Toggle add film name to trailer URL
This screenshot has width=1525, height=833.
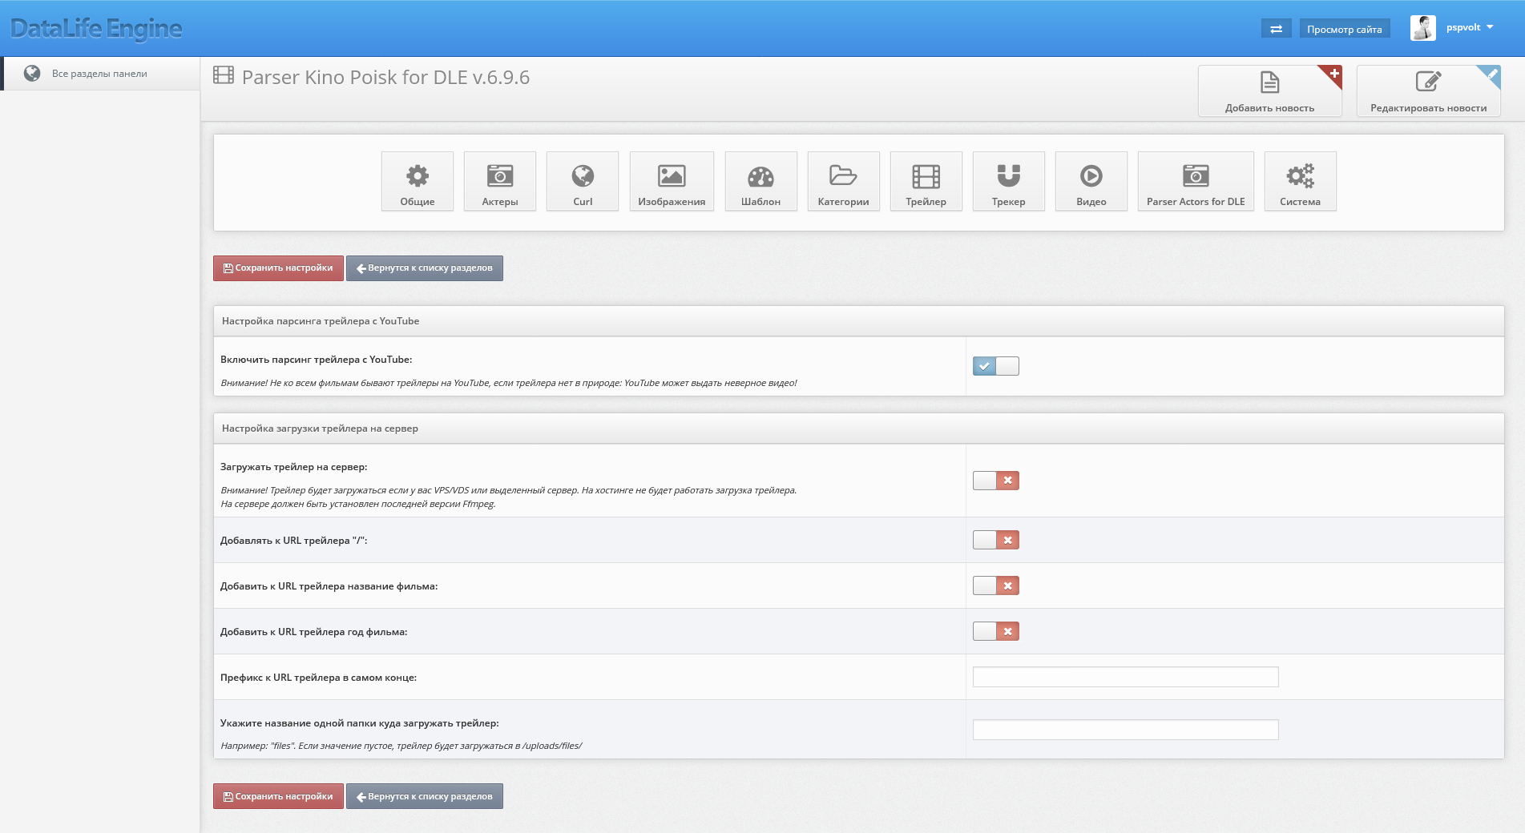coord(996,586)
